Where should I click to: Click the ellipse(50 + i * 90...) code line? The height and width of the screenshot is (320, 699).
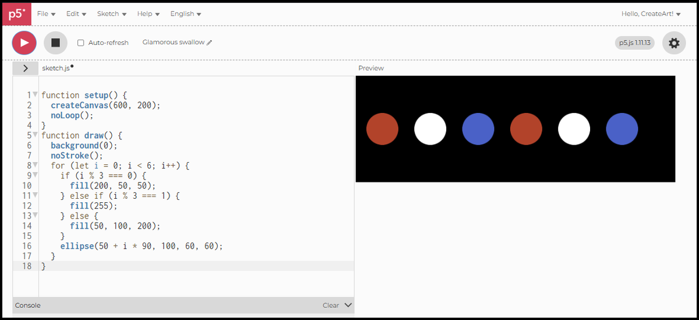click(142, 246)
